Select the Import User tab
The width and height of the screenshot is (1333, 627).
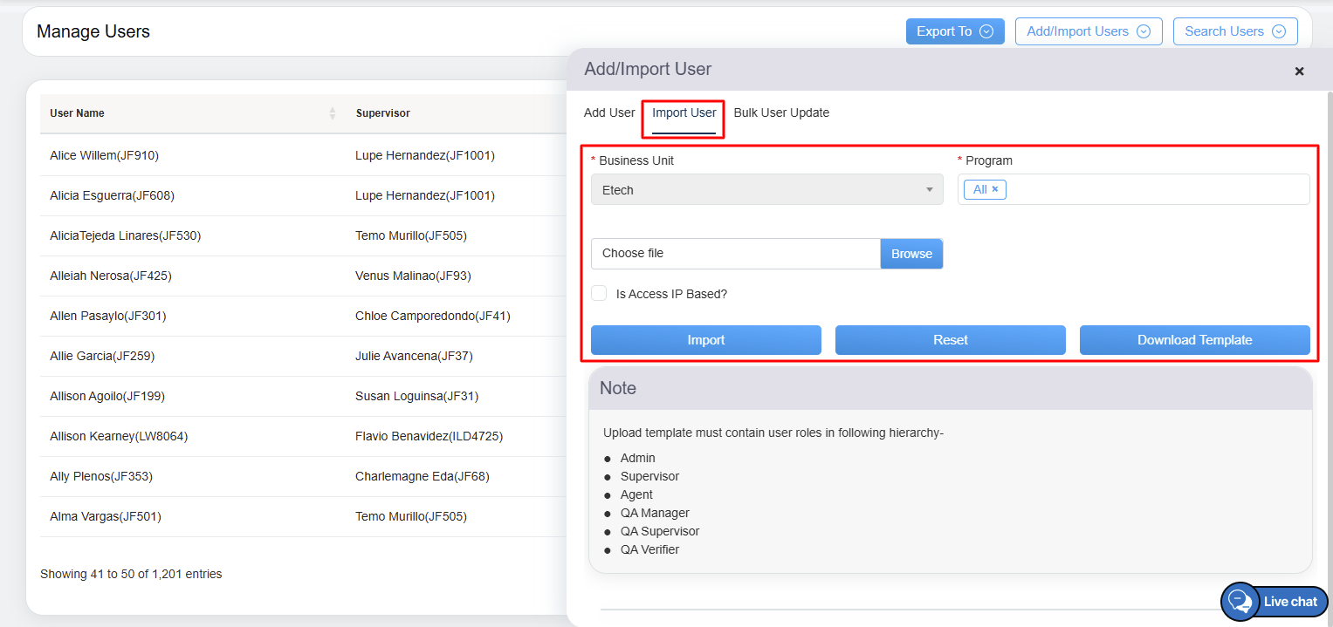point(684,112)
